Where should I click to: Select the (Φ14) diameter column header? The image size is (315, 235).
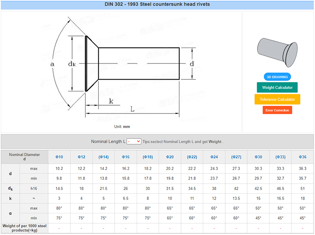coord(104,157)
